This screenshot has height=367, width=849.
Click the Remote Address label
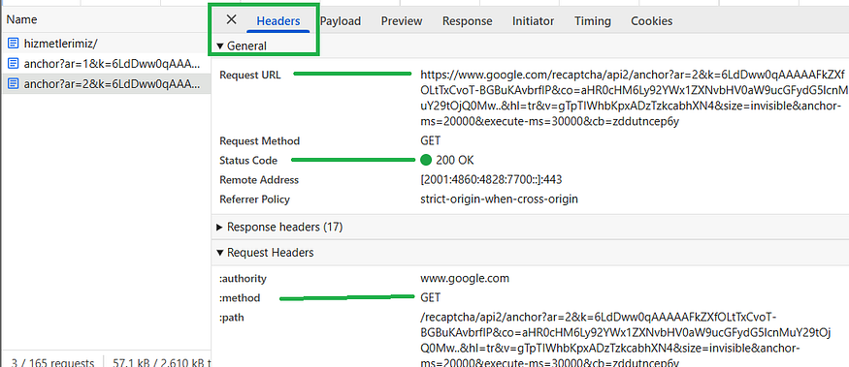[x=259, y=180]
